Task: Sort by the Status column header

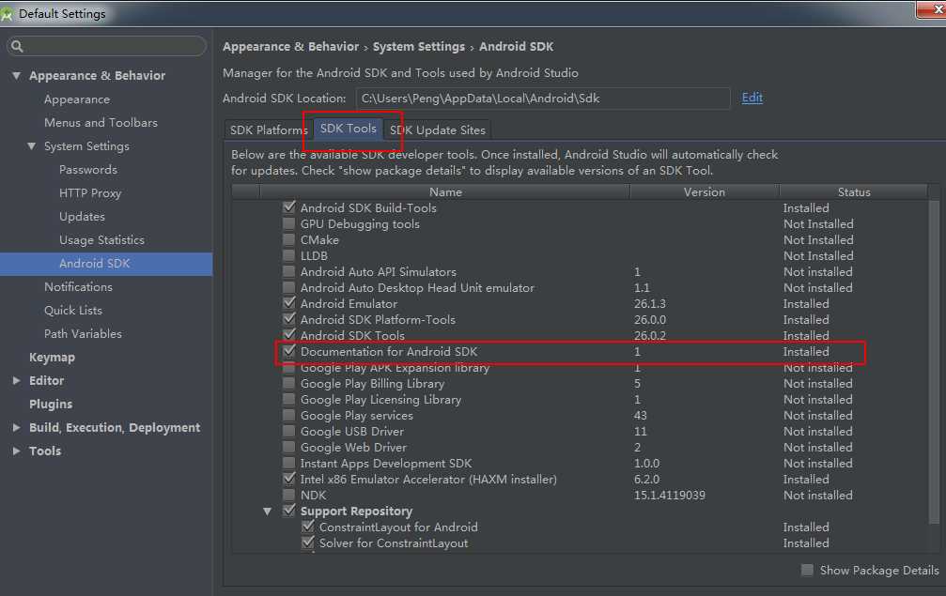Action: pos(854,191)
